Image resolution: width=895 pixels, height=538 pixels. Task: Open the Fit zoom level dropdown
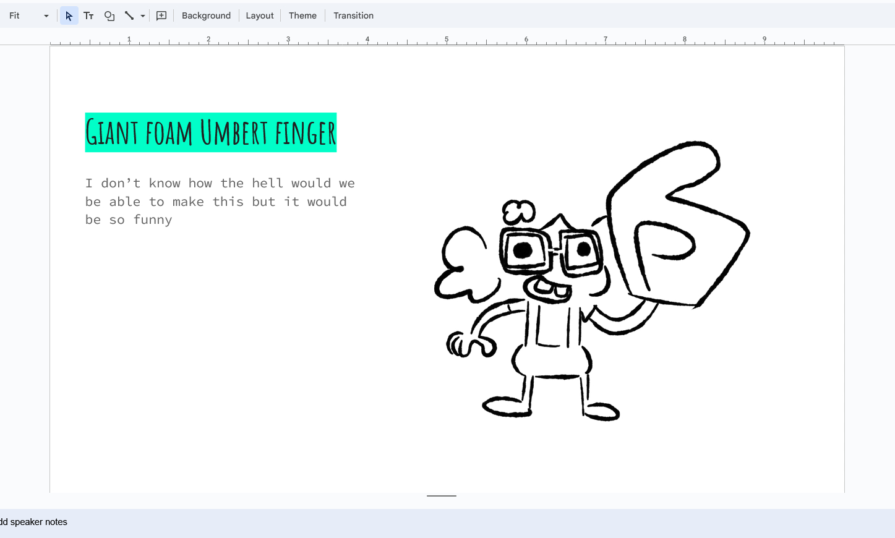[x=28, y=16]
